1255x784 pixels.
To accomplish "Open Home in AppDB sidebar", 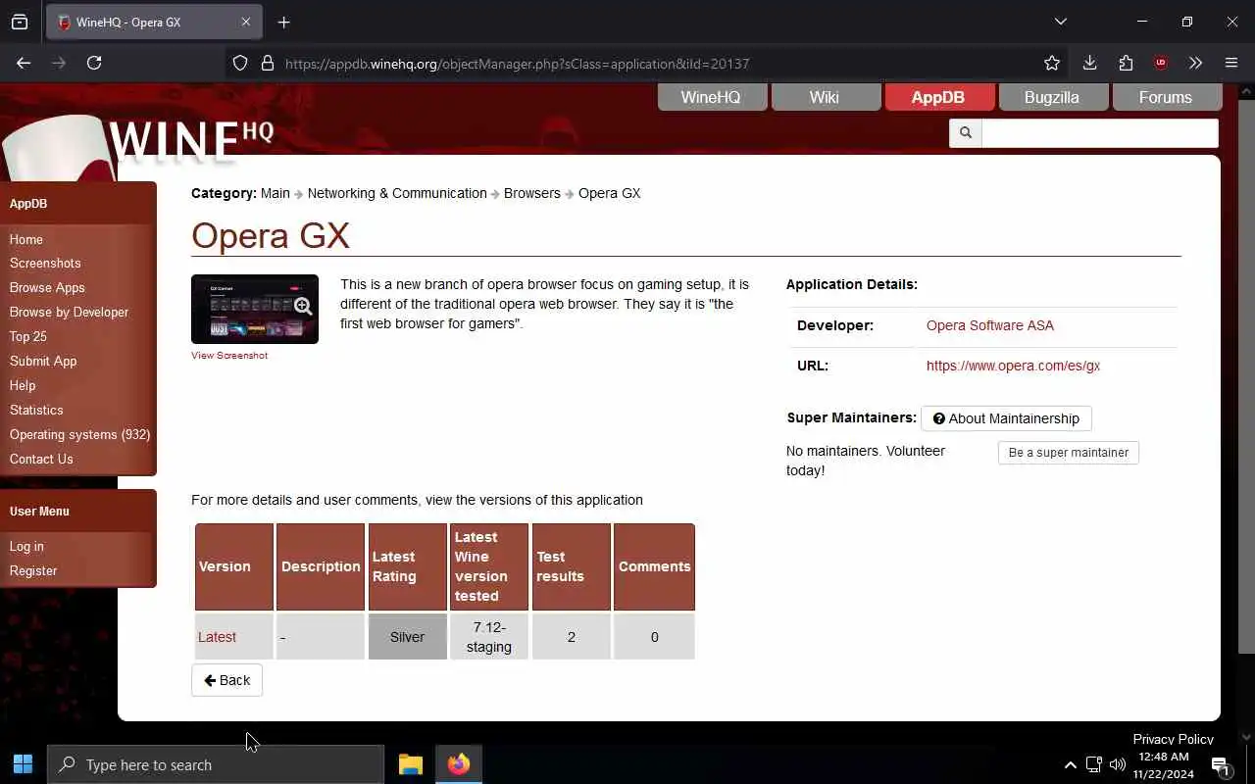I will [26, 239].
